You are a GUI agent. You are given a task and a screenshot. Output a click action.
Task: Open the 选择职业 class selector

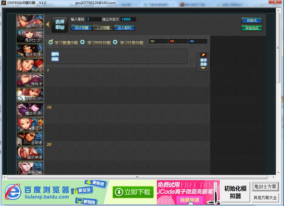[x=60, y=25]
